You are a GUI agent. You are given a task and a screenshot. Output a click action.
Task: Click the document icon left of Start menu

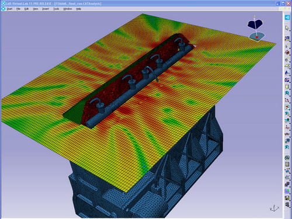3,9
